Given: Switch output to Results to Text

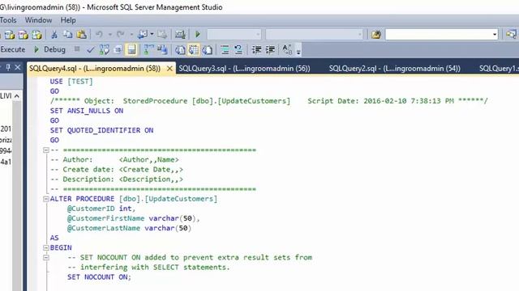Looking at the screenshot, I should point(180,50).
